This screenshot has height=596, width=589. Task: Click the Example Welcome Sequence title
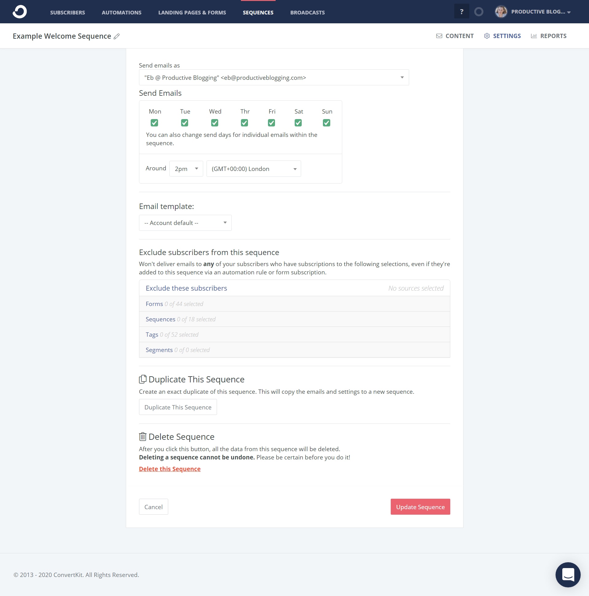point(62,36)
